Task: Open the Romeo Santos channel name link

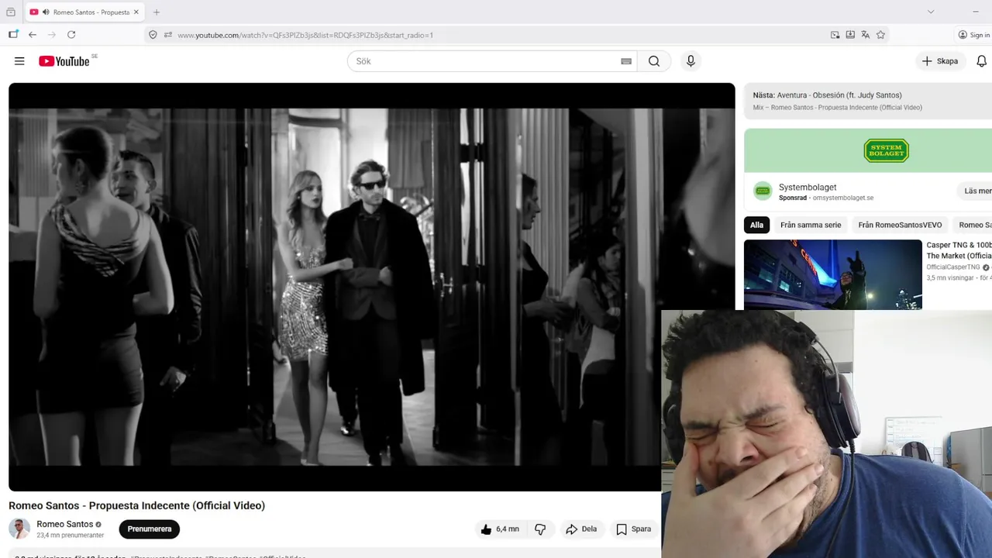Action: coord(65,524)
